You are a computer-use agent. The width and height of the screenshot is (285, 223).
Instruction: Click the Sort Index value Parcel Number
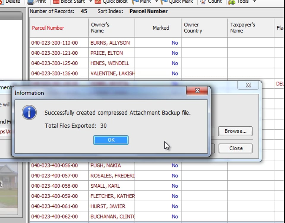coord(148,11)
